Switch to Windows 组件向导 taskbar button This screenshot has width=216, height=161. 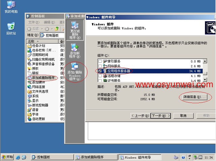coord(140,157)
